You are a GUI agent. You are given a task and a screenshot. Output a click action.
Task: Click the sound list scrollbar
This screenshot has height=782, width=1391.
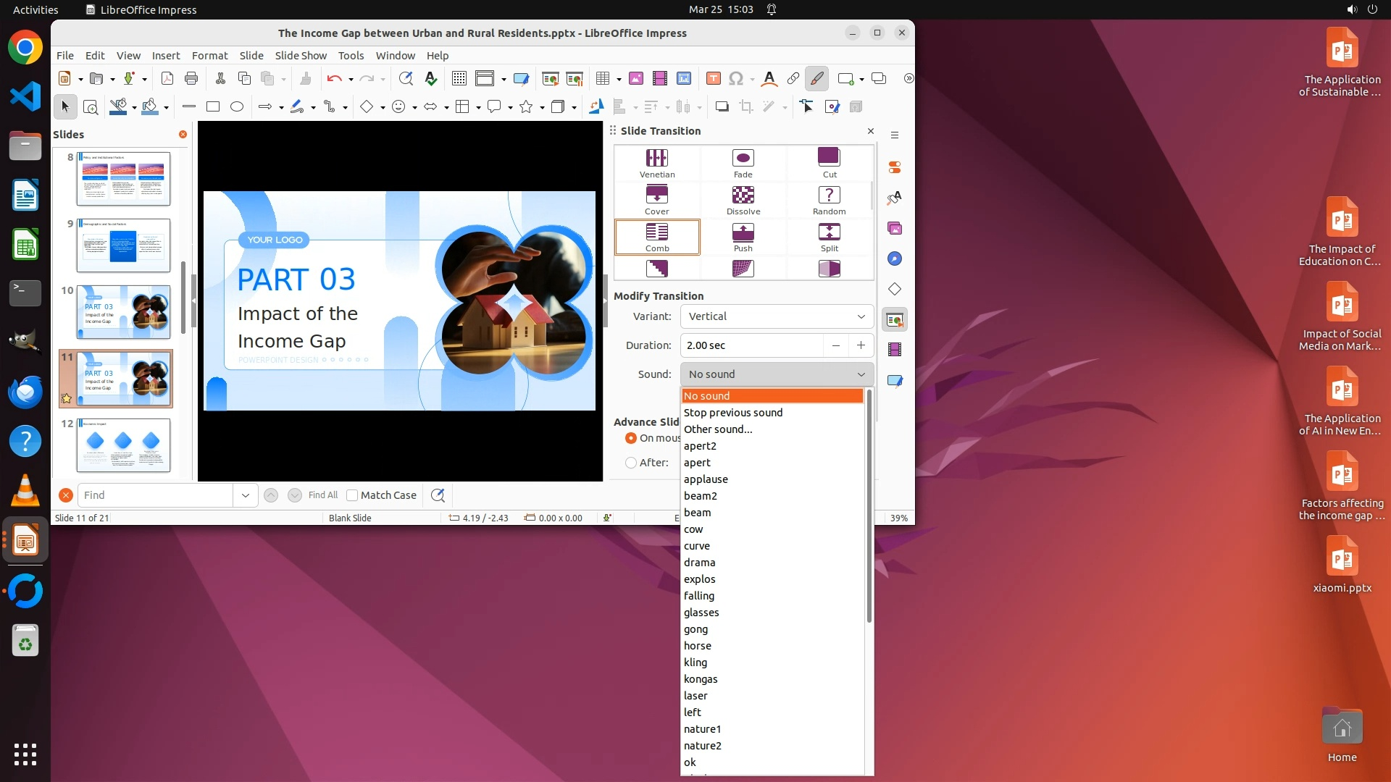pyautogui.click(x=869, y=507)
